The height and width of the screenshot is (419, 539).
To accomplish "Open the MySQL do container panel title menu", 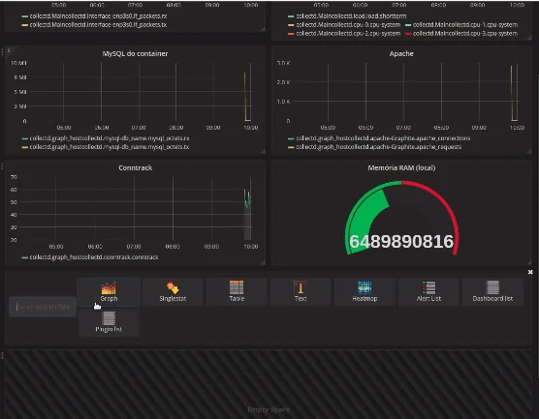I will (x=135, y=54).
